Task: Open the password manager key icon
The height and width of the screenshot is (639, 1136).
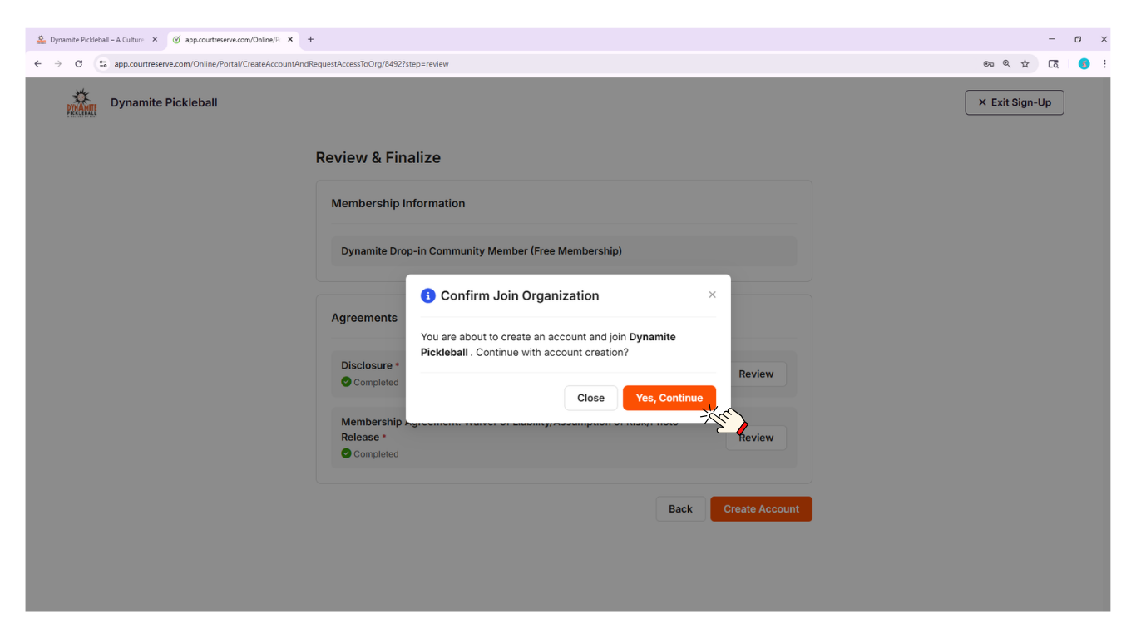Action: [x=988, y=64]
